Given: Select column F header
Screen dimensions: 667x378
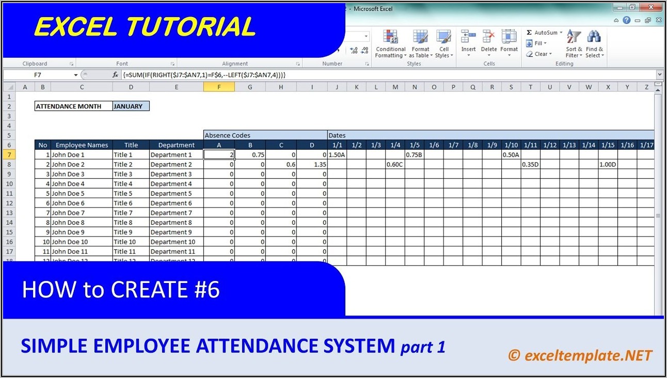Looking at the screenshot, I should pyautogui.click(x=219, y=87).
